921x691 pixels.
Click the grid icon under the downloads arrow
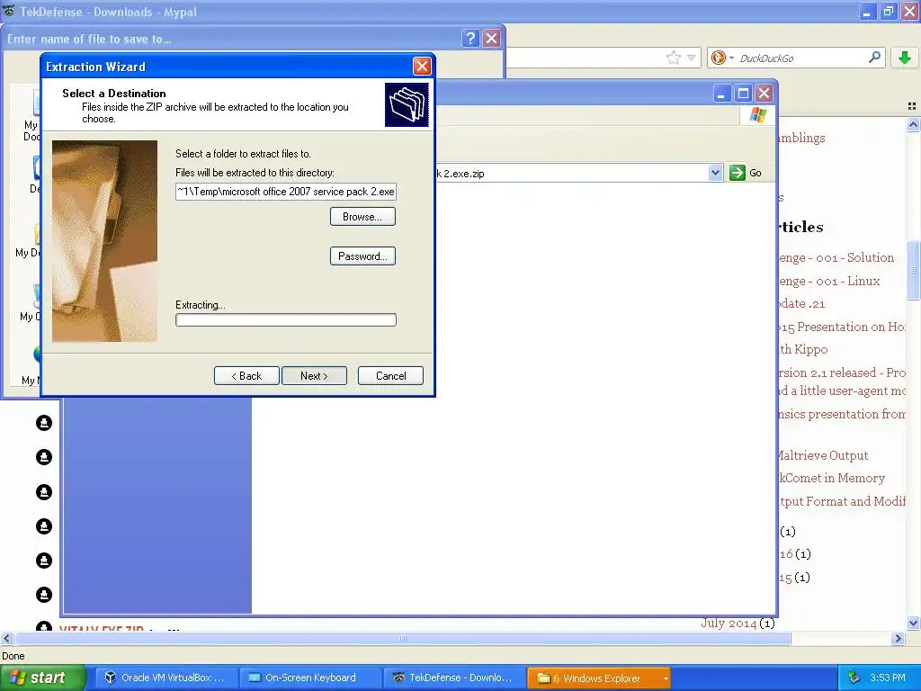pyautogui.click(x=912, y=106)
